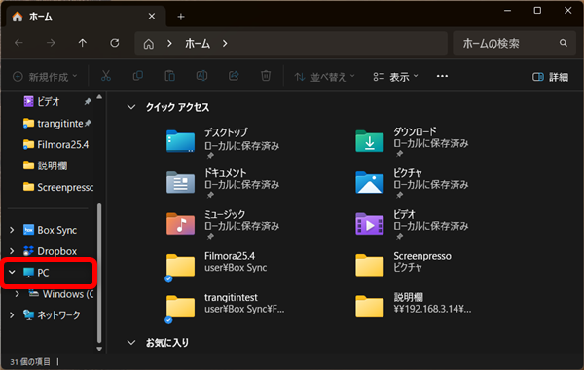Expand the Dropbox tree node
The image size is (584, 370).
(12, 251)
